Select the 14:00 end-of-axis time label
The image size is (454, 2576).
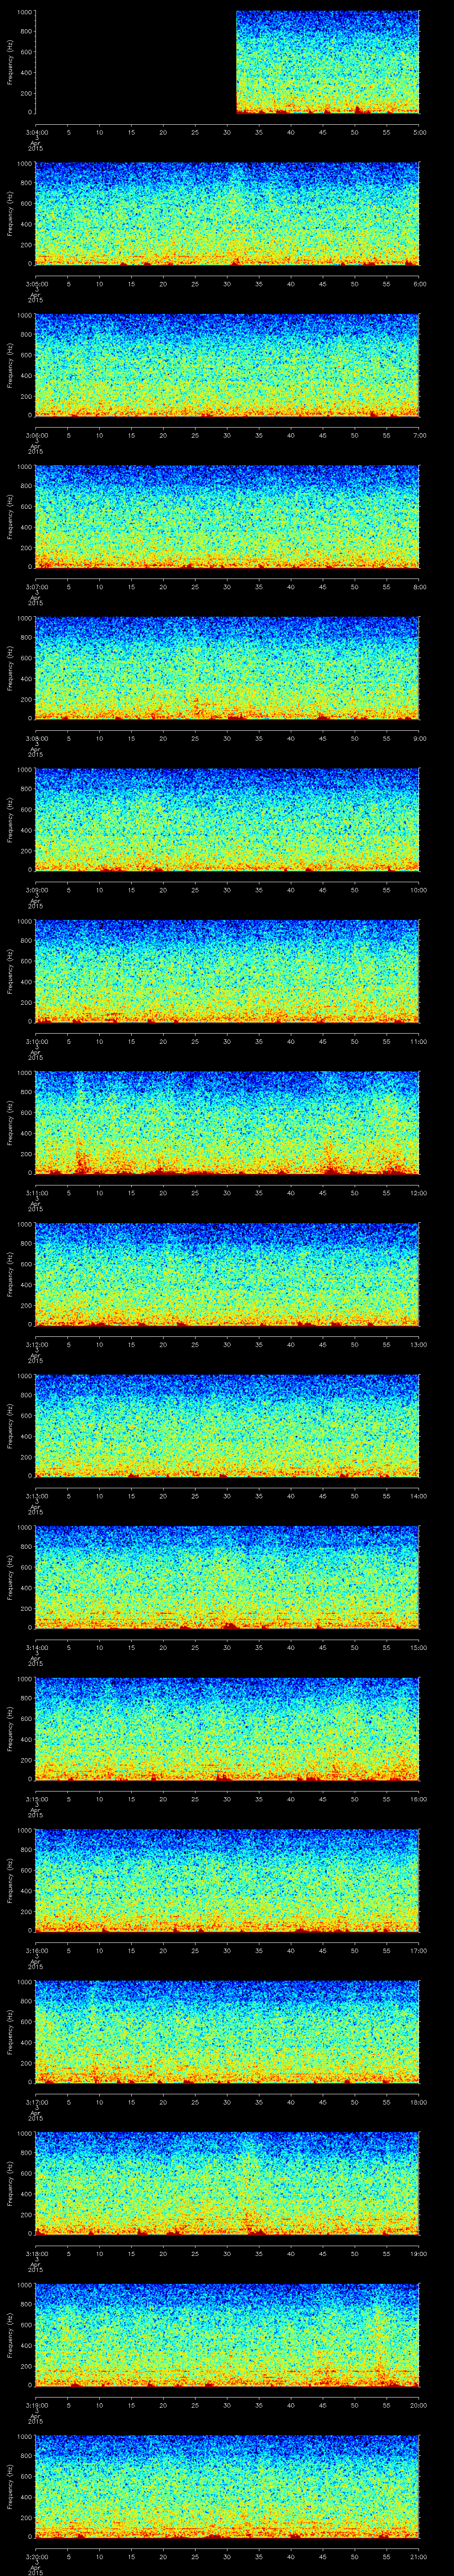pos(418,1496)
